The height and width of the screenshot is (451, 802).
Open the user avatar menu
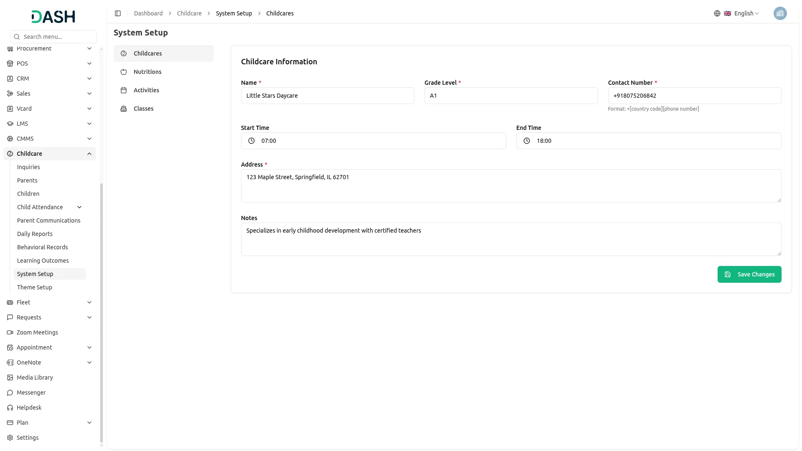[780, 13]
